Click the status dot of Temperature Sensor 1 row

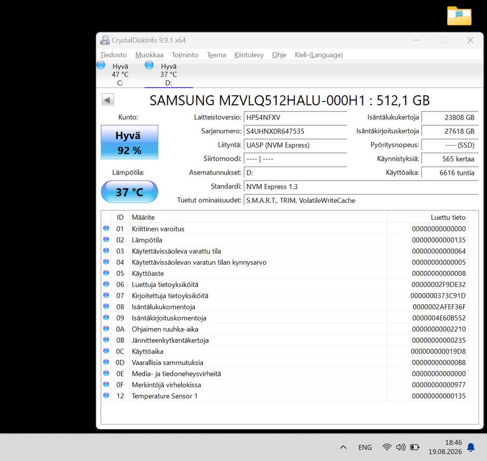pyautogui.click(x=106, y=396)
